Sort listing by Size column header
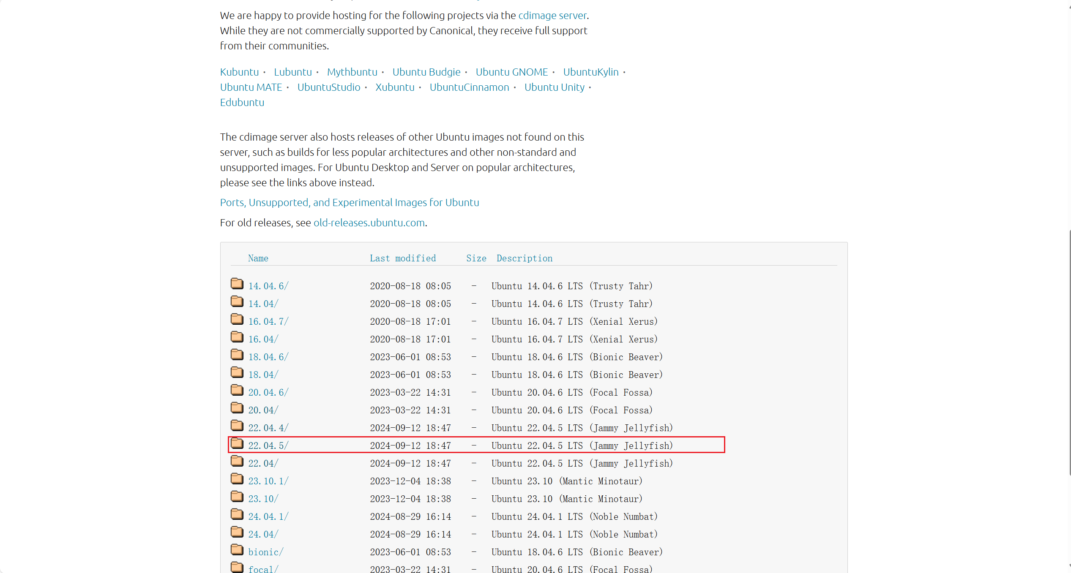 click(476, 258)
